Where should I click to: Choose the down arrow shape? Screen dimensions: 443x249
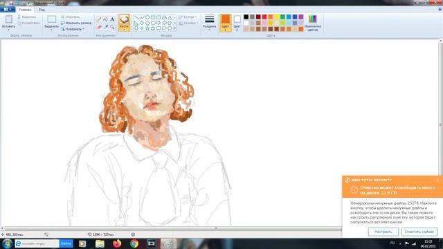[x=136, y=28]
